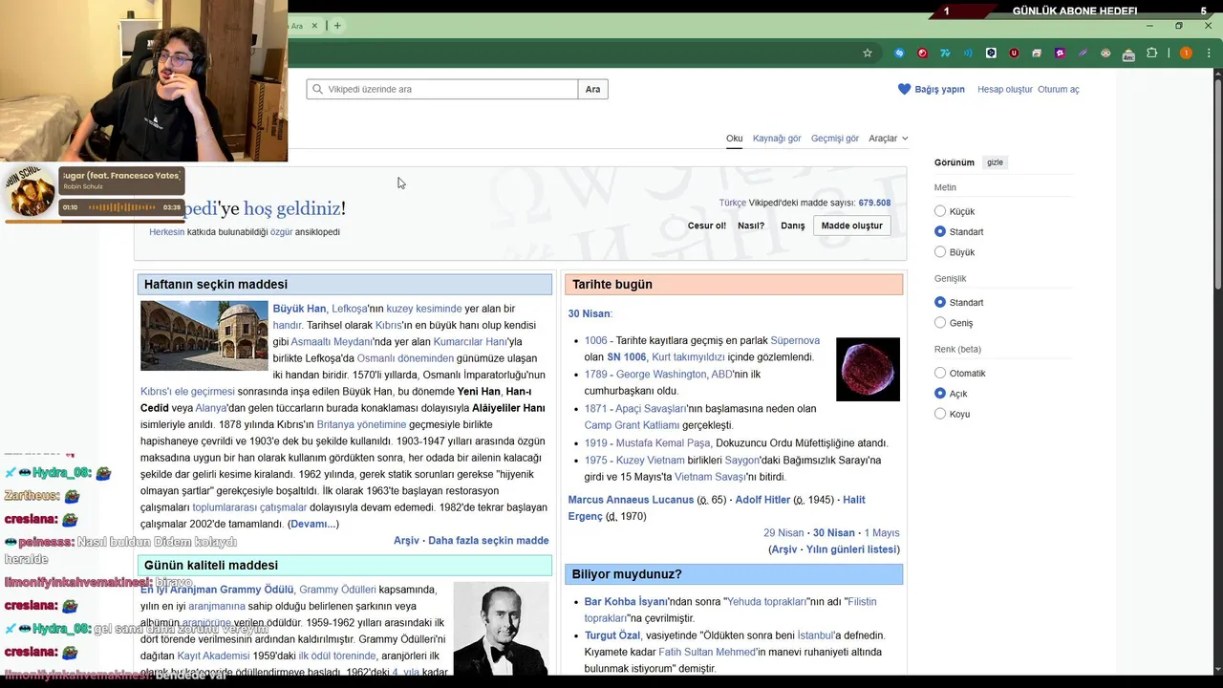Open the black-and-white portrait thumbnail
Image resolution: width=1223 pixels, height=688 pixels.
tap(501, 629)
